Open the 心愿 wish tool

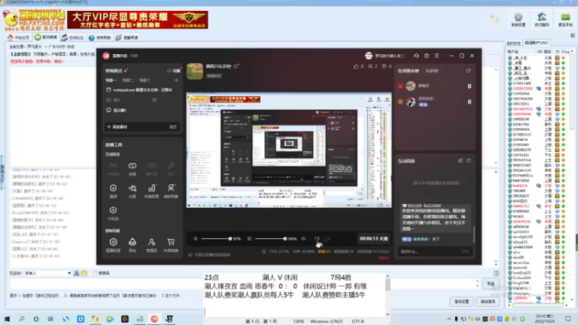[x=132, y=191]
